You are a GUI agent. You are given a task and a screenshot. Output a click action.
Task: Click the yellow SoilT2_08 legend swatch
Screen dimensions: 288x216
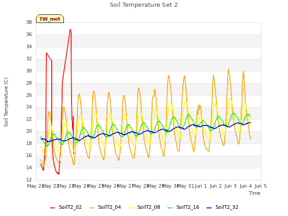[x=130, y=208]
